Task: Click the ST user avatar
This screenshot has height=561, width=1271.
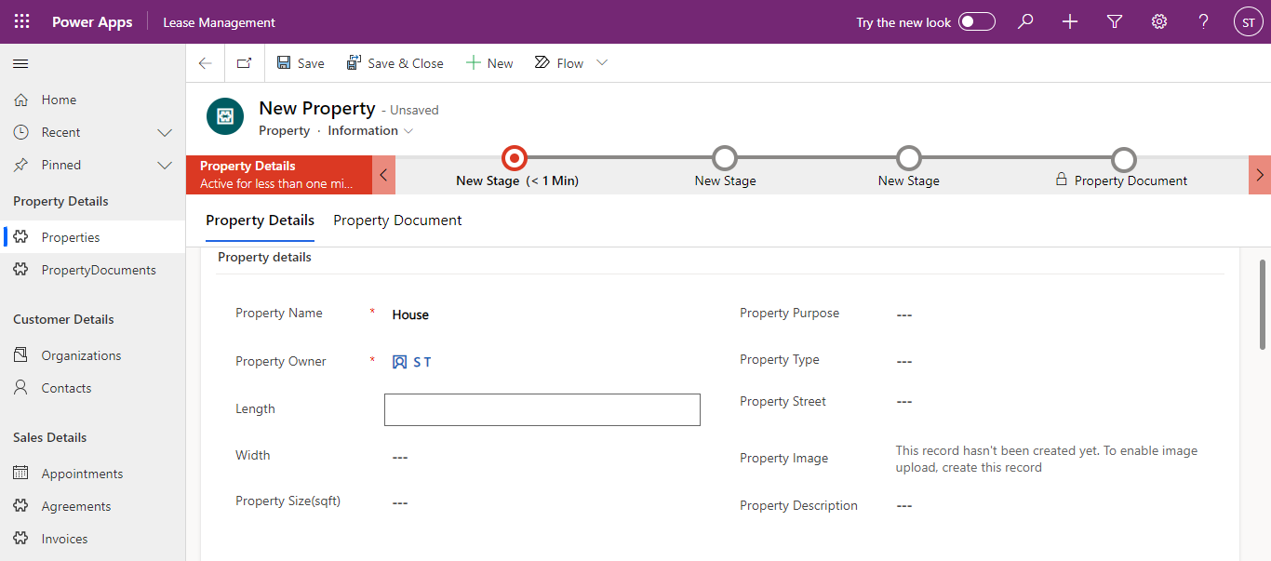Action: pyautogui.click(x=1249, y=22)
